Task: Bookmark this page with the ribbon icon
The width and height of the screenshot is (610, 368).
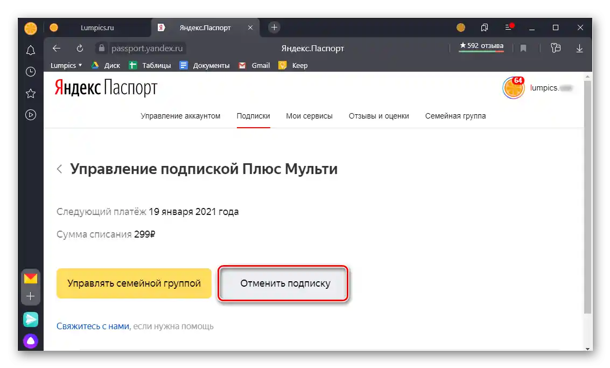Action: click(524, 48)
